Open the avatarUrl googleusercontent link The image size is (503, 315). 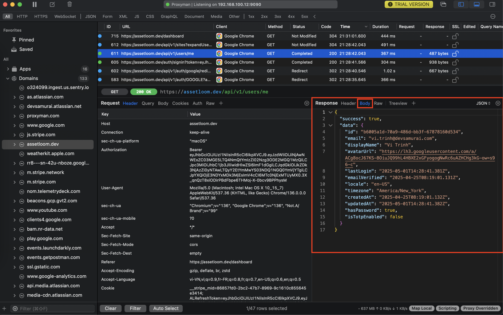pos(420,158)
